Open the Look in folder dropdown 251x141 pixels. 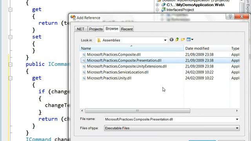[x=165, y=40]
